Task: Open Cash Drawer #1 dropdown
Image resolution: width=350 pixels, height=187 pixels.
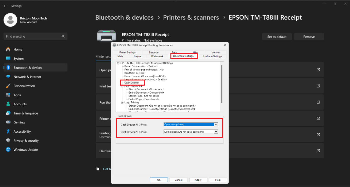Action: tap(216, 124)
